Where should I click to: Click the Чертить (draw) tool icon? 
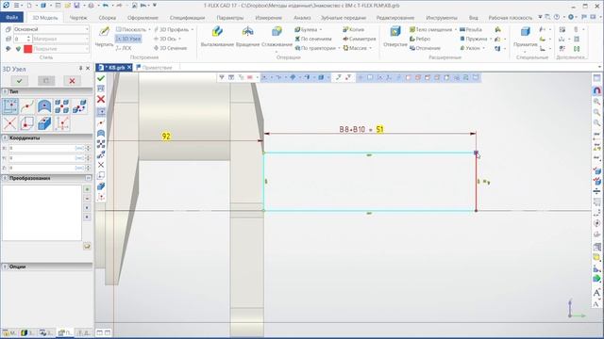104,32
